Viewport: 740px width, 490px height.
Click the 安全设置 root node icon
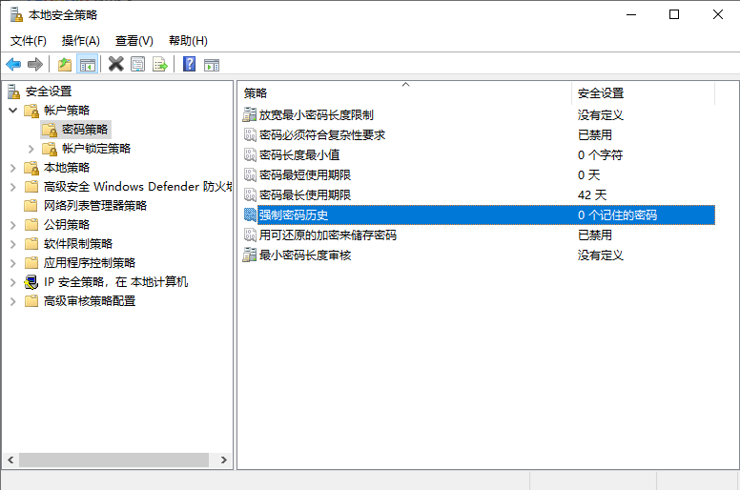pos(14,92)
